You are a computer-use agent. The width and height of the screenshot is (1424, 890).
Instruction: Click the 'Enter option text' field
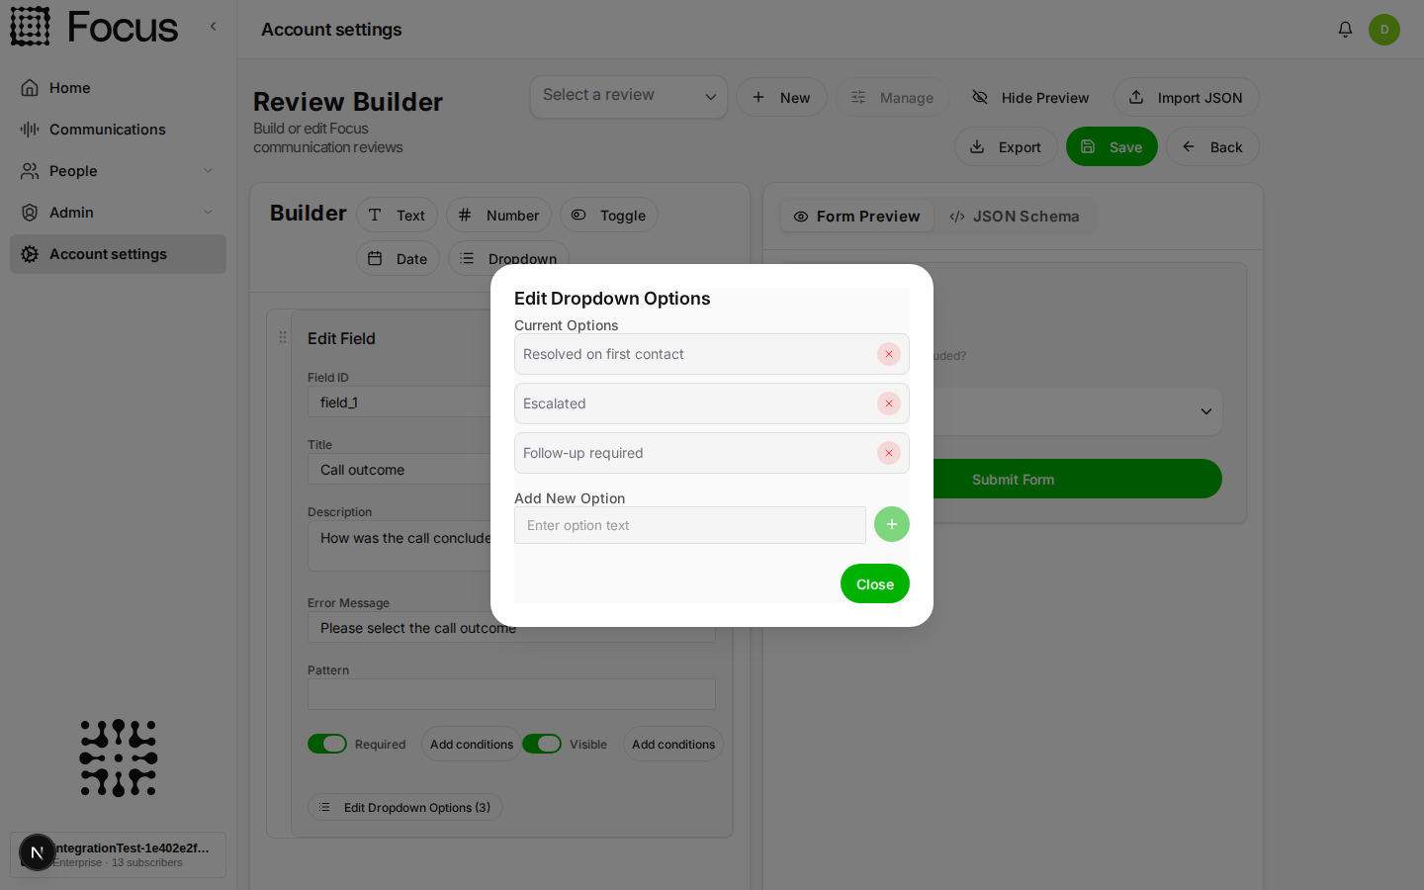coord(690,525)
